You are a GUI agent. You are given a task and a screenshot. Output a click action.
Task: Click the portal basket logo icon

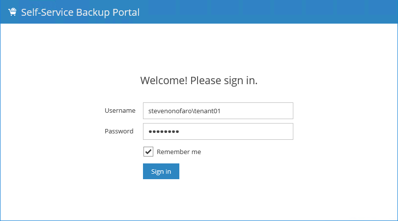click(x=13, y=12)
